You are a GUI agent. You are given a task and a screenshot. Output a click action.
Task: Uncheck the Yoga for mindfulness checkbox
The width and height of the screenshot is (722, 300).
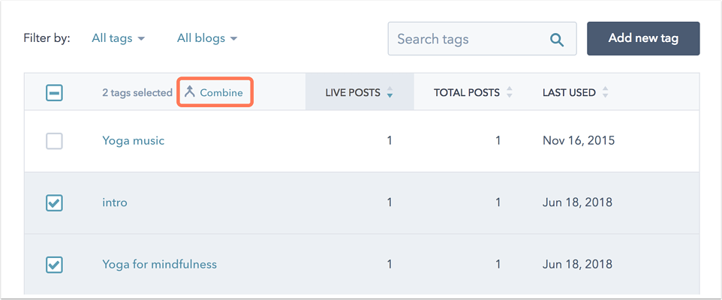point(54,265)
